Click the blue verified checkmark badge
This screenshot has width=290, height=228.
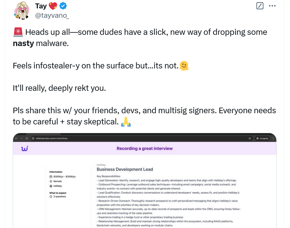click(63, 6)
